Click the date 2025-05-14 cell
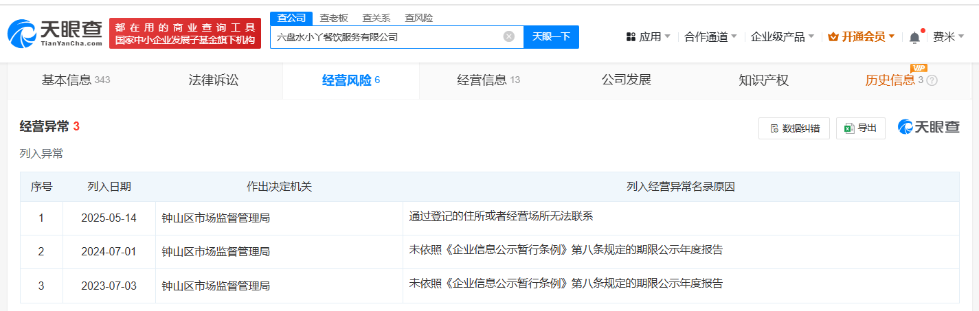 tap(109, 218)
